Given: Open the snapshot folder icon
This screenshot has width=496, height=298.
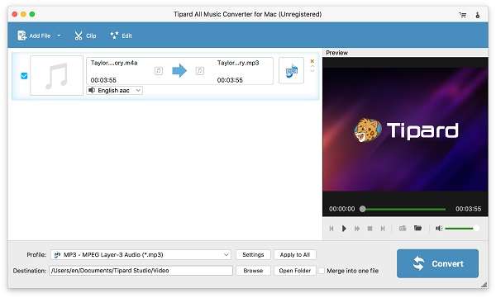Looking at the screenshot, I should pos(417,228).
